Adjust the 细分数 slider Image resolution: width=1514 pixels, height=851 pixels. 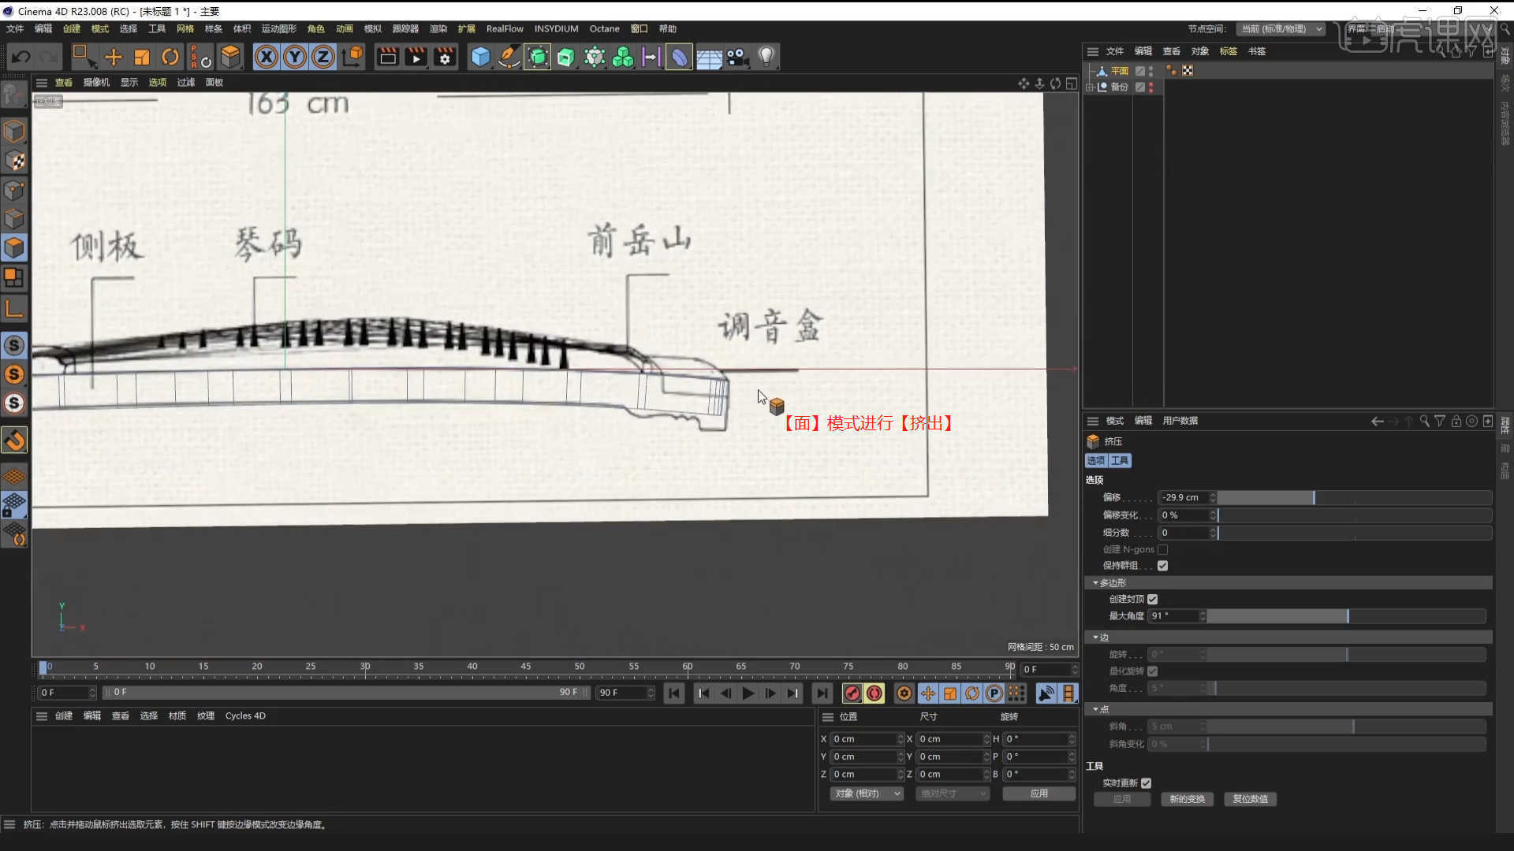coord(1355,533)
